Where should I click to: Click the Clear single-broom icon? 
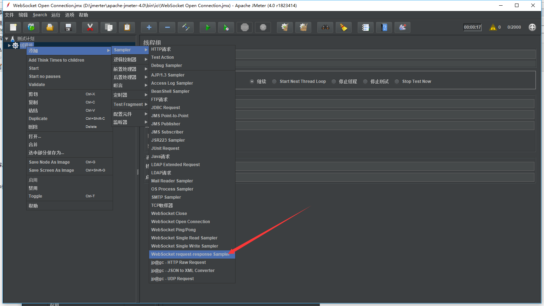coord(285,27)
